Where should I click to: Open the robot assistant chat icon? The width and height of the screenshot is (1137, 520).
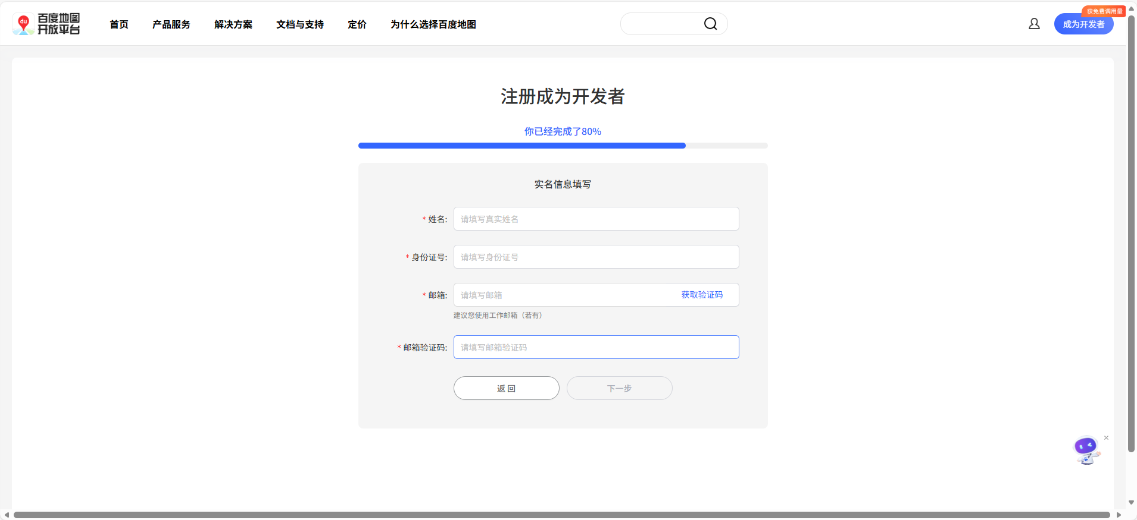point(1086,450)
